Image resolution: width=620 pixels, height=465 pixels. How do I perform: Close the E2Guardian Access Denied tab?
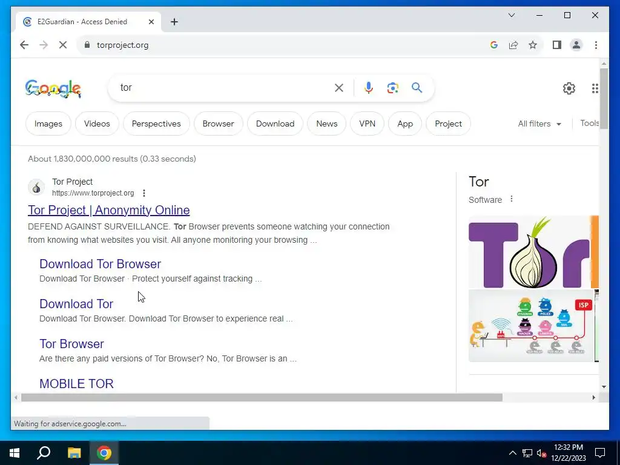[151, 22]
